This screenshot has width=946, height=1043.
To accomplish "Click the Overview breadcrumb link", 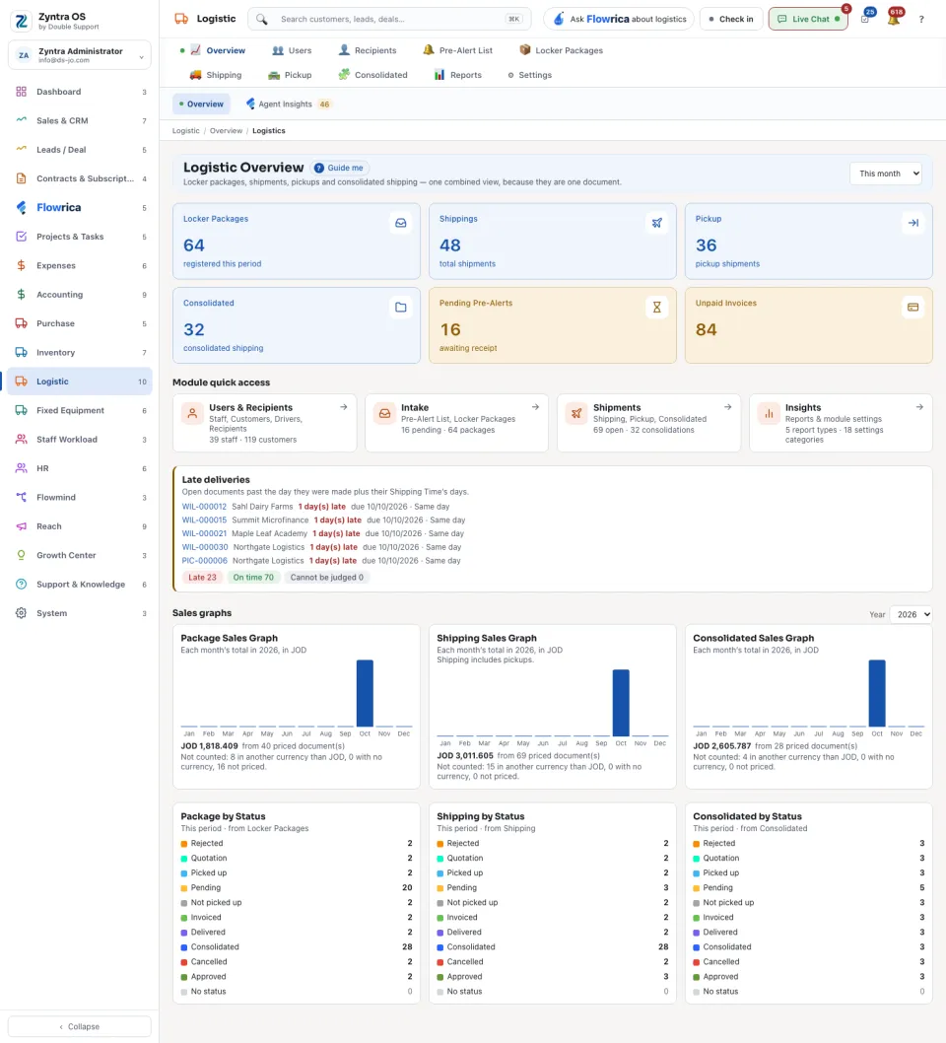I will tap(226, 131).
